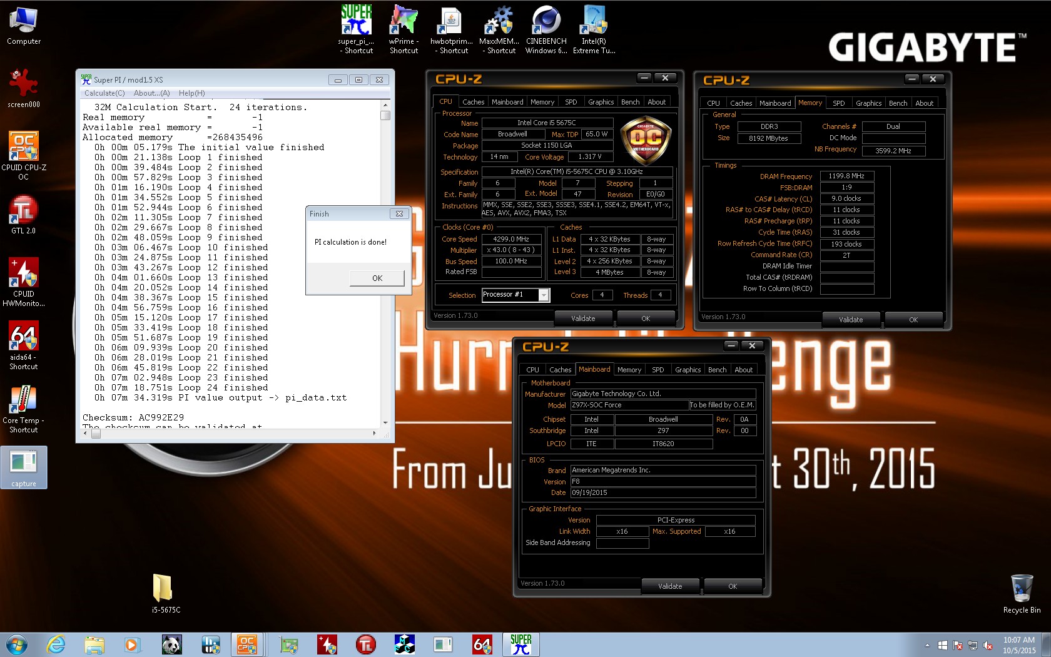The height and width of the screenshot is (657, 1051).
Task: Click Super PI vertical scrollbar down arrow
Action: (385, 423)
